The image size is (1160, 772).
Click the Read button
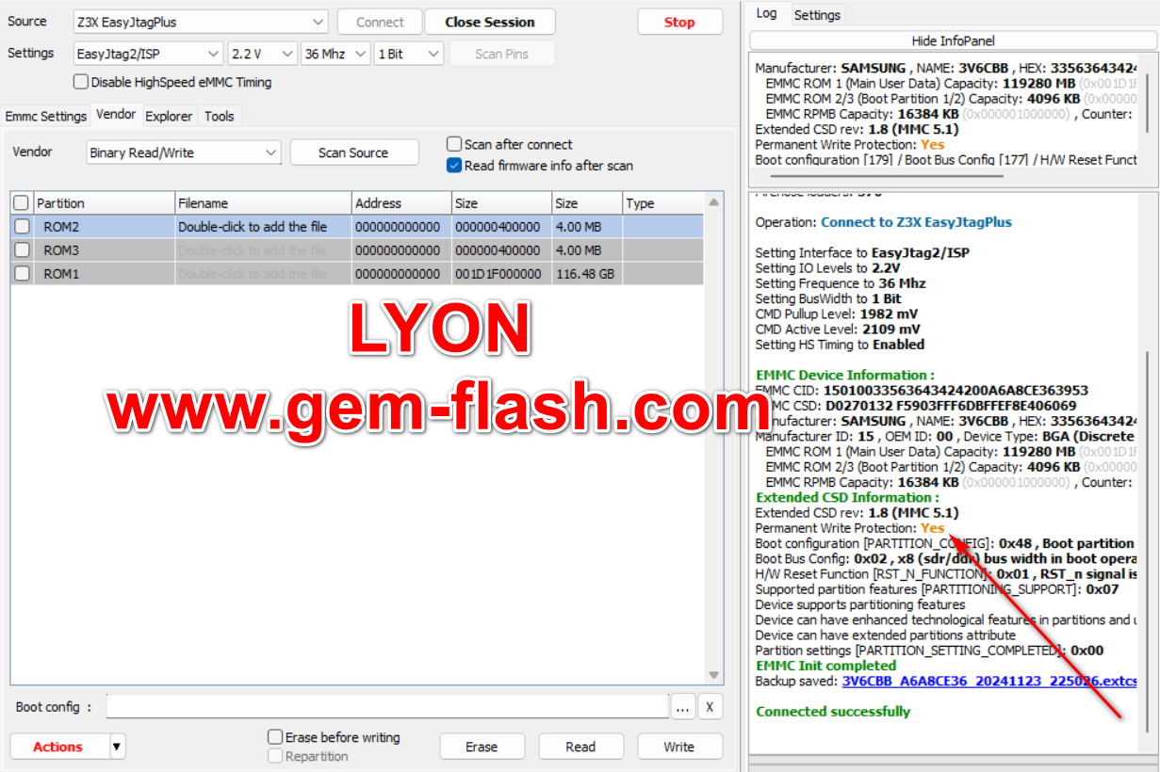point(580,747)
